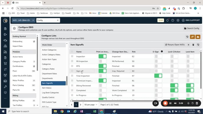Collapse the Work Order list group
The width and height of the screenshot is (203, 114).
pos(53,45)
